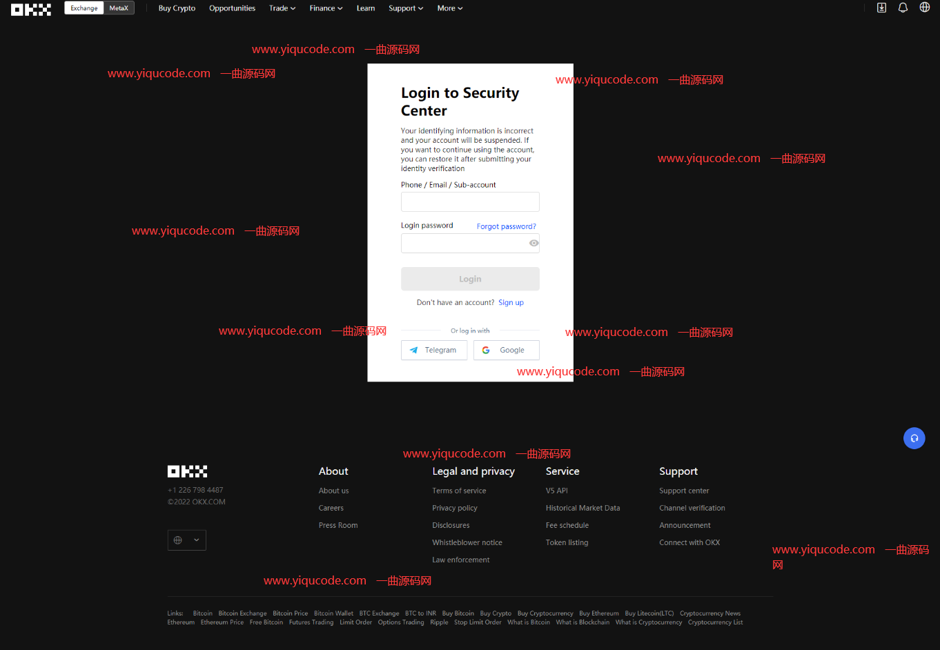Image resolution: width=940 pixels, height=650 pixels.
Task: Expand the Finance menu
Action: tap(326, 8)
